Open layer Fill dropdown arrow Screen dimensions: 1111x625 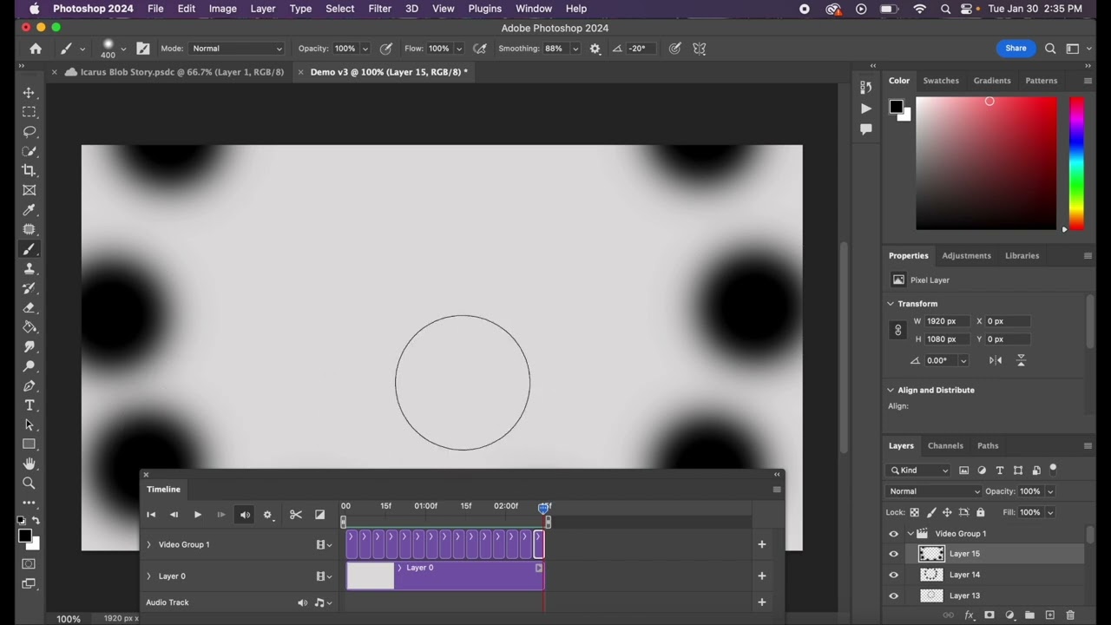(1050, 513)
